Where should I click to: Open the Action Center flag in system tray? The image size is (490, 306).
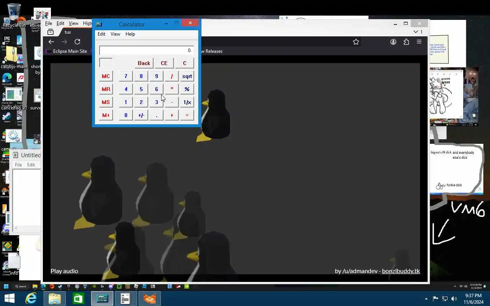tap(435, 299)
